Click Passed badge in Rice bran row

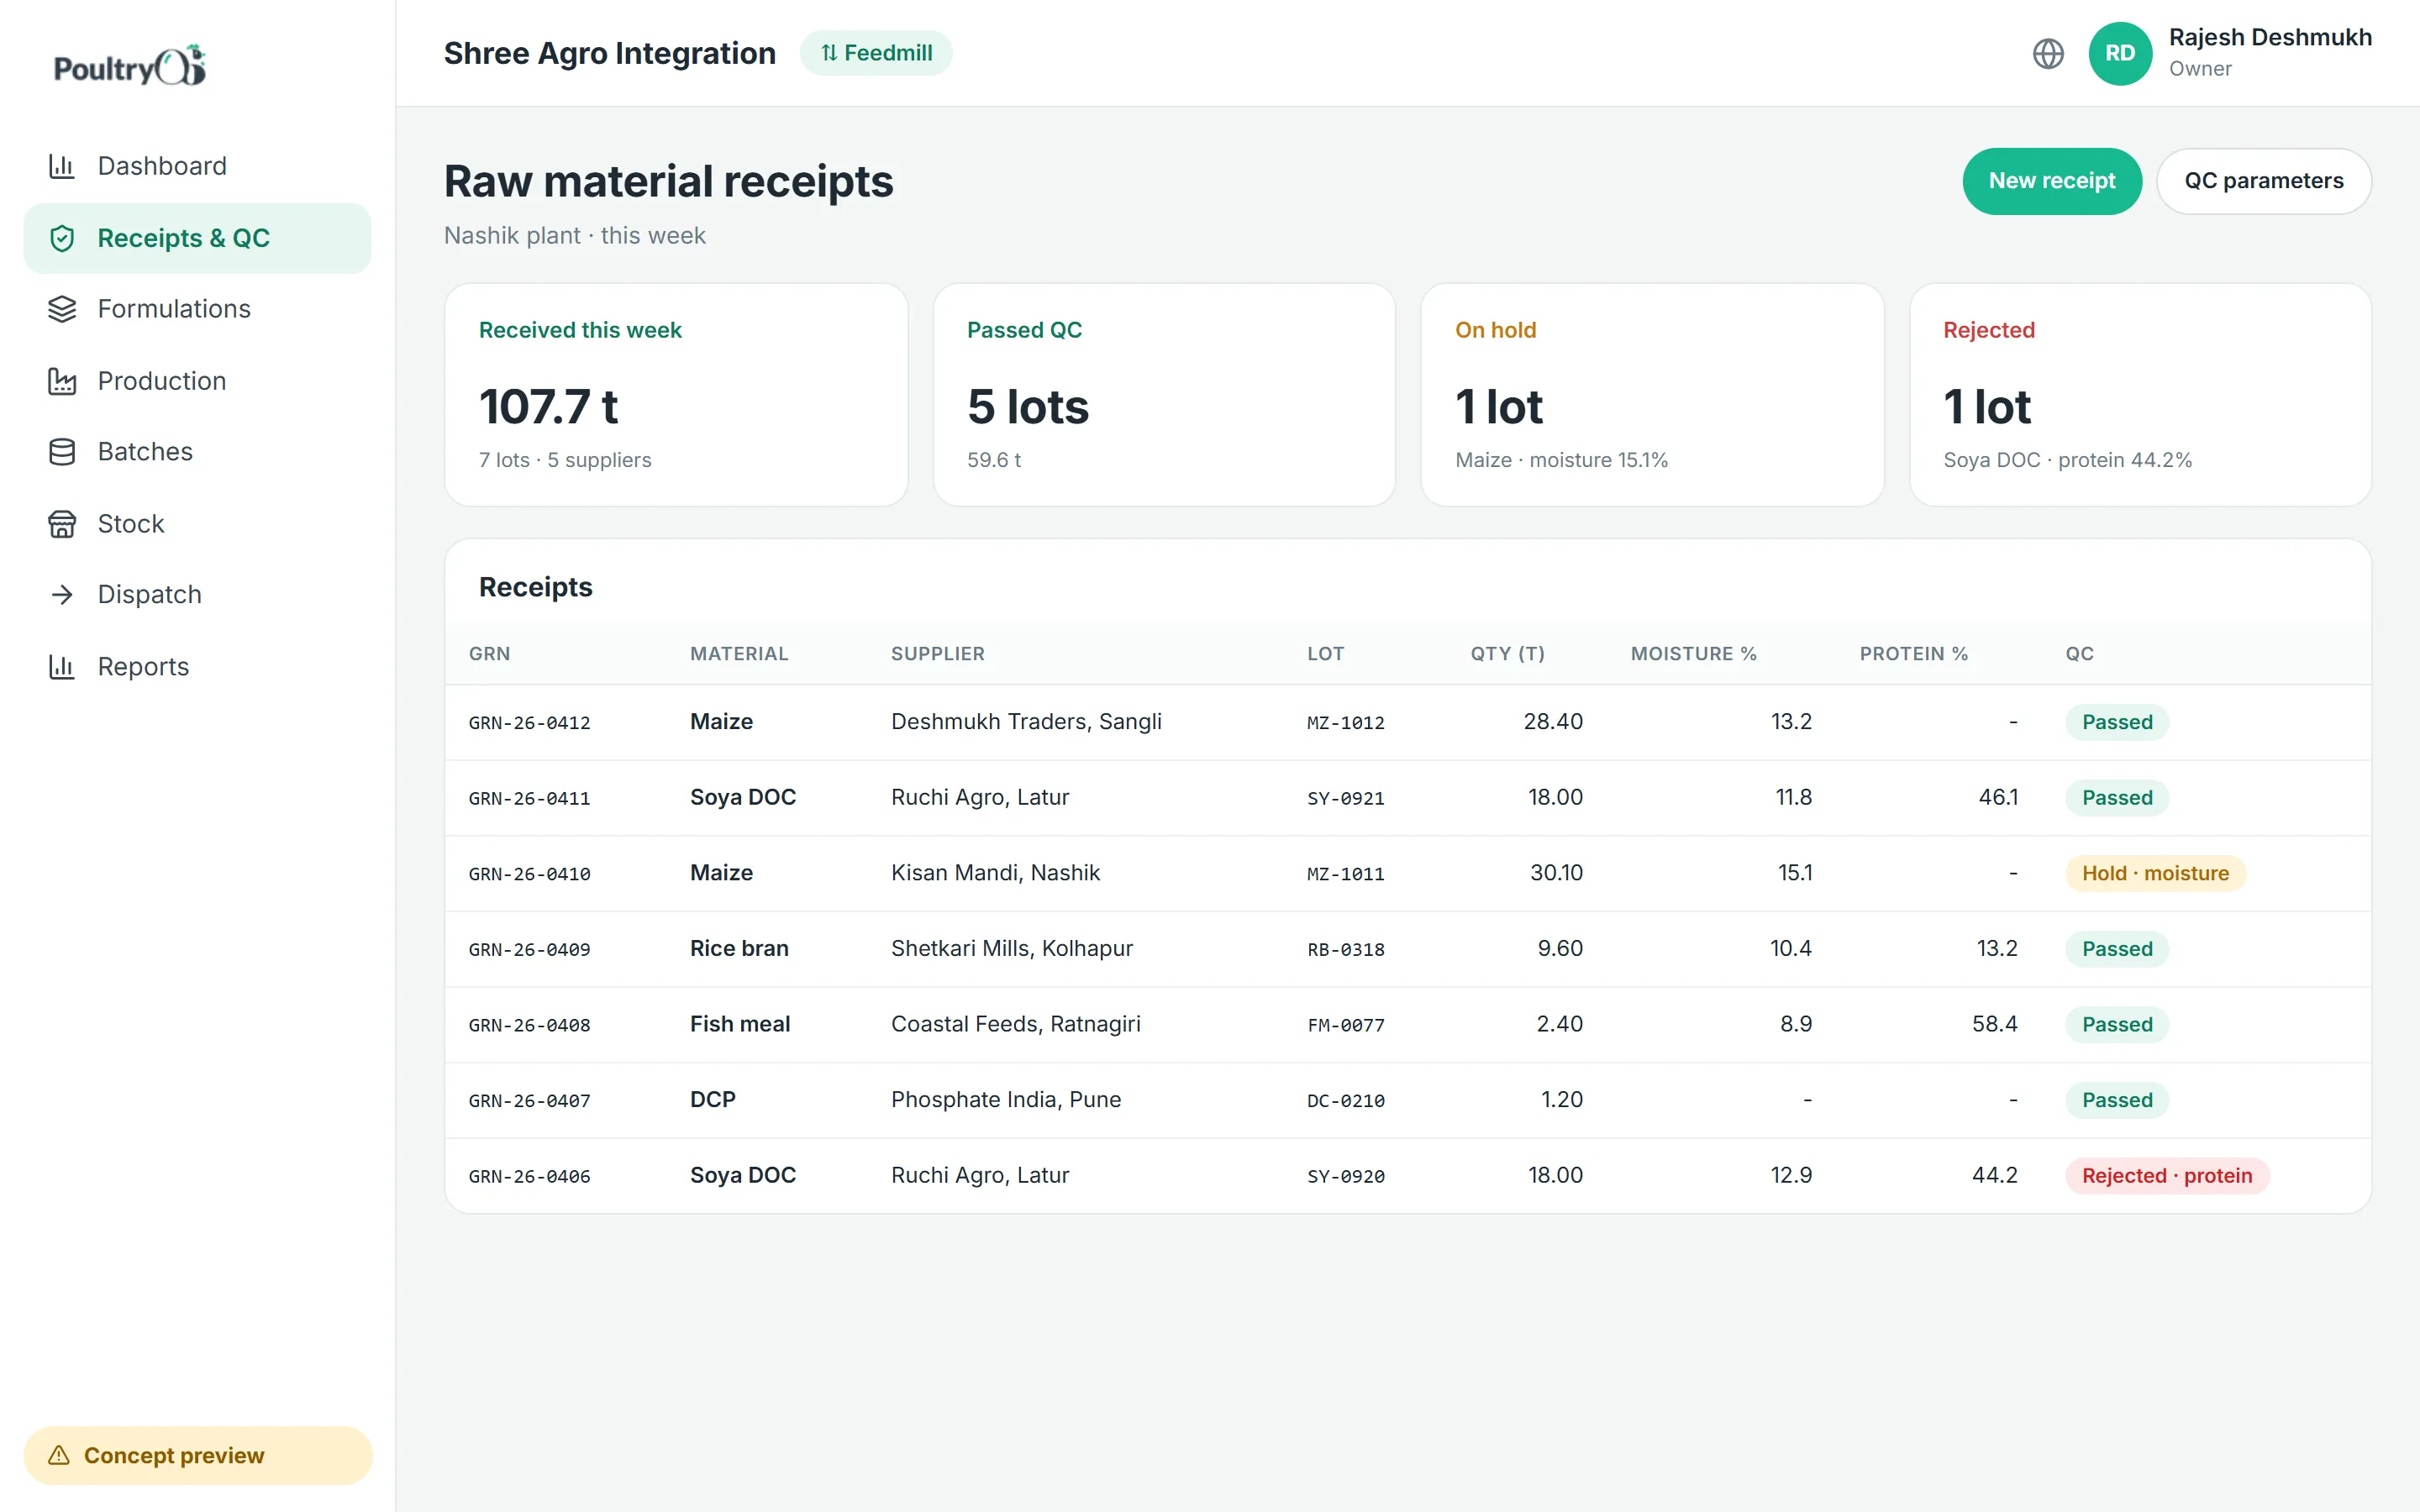[x=2117, y=949]
